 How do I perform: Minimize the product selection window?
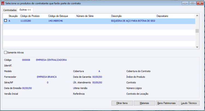(x=185, y=3)
